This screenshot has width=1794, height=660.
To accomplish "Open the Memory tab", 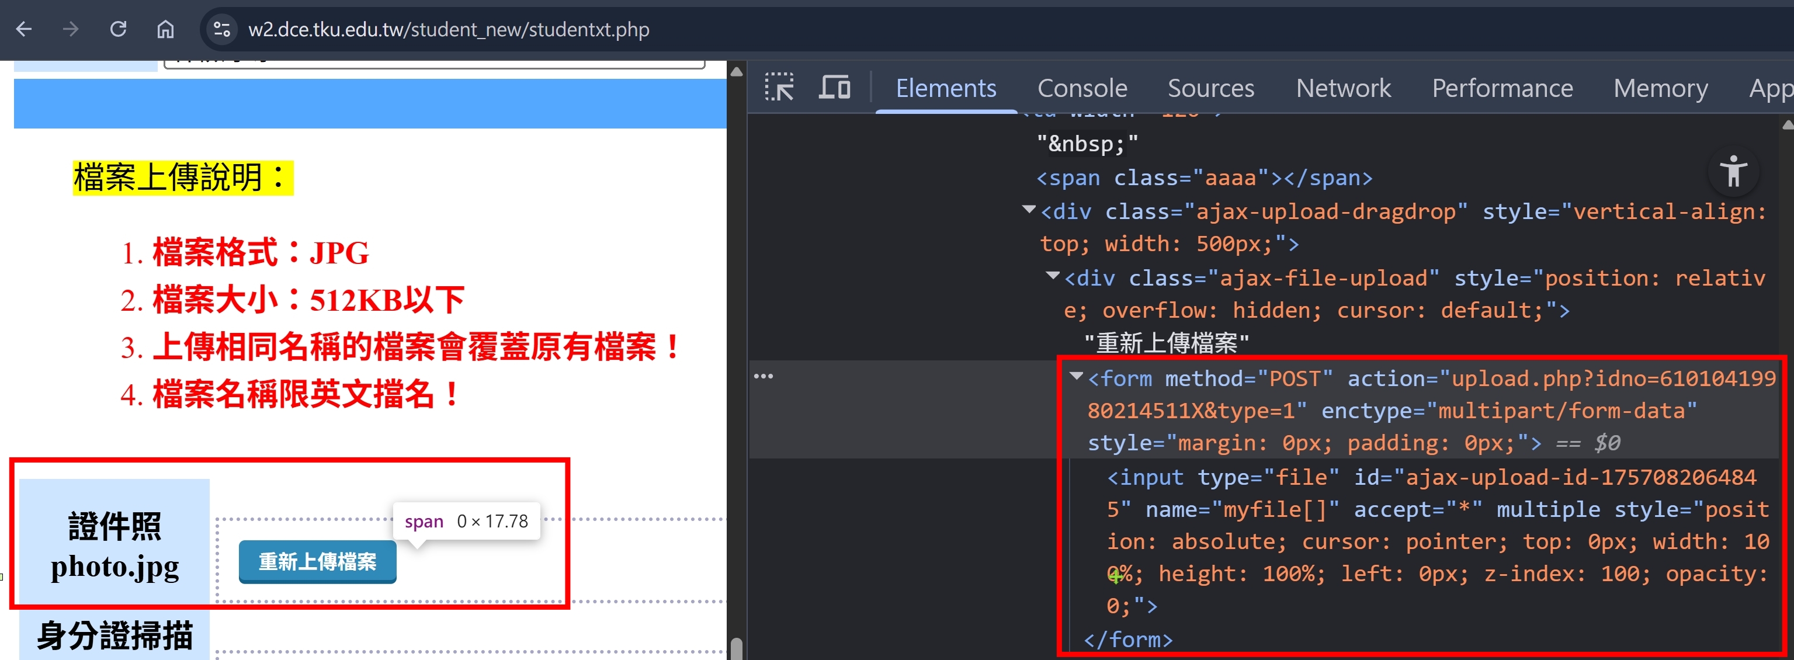I will coord(1661,88).
